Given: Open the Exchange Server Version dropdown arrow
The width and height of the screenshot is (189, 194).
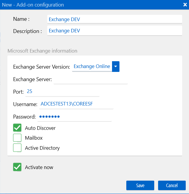Looking at the screenshot, I should 116,67.
